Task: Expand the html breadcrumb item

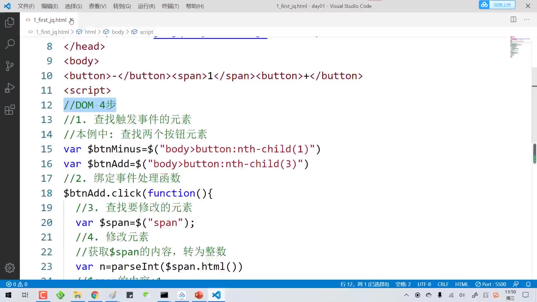Action: coord(90,32)
